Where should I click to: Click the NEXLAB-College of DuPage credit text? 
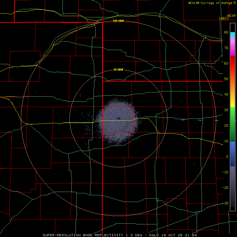[211, 3]
